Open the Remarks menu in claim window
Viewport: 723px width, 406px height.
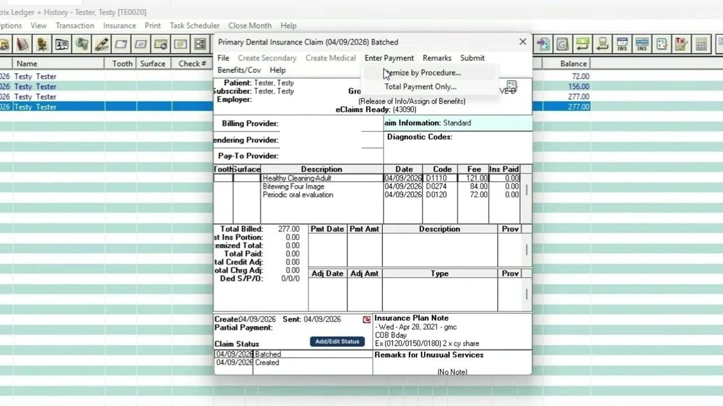(437, 58)
